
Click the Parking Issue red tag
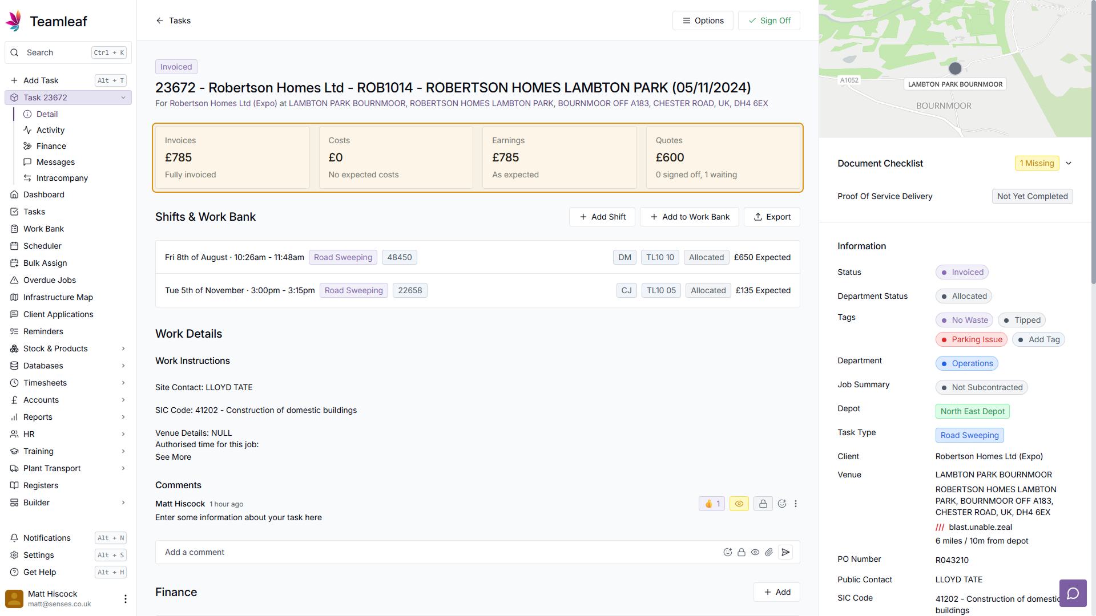click(x=971, y=339)
